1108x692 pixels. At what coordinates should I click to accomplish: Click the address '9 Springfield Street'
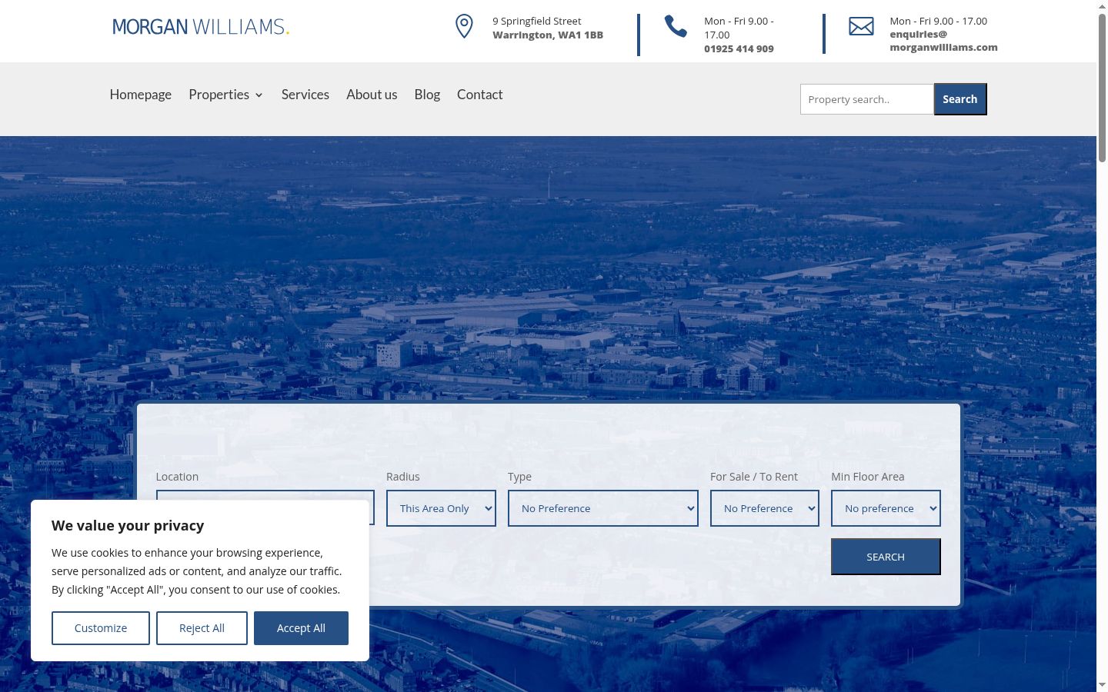coord(537,21)
